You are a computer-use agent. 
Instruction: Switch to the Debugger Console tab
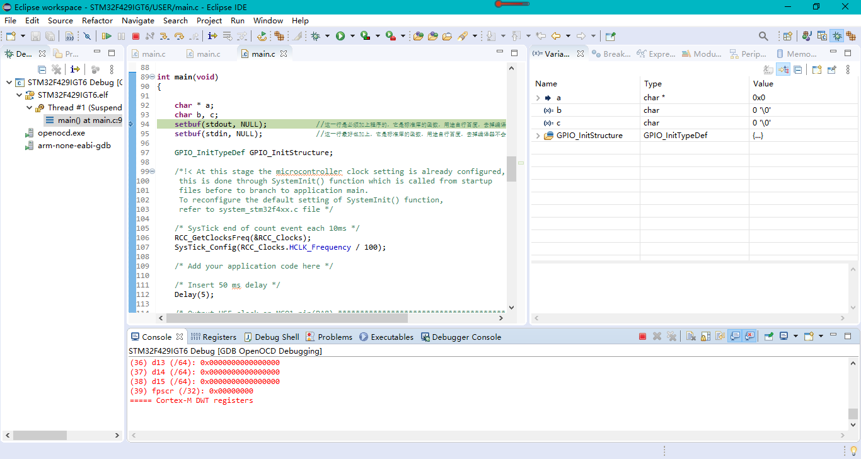[461, 337]
